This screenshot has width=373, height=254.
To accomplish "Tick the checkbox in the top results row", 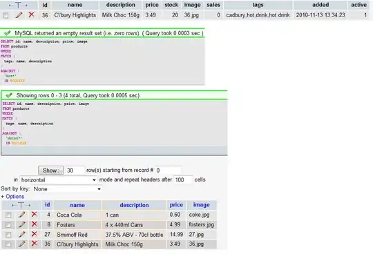I will pos(6,15).
